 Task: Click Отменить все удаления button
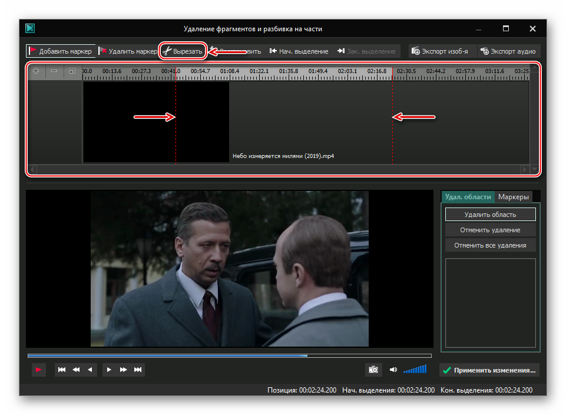tap(490, 245)
